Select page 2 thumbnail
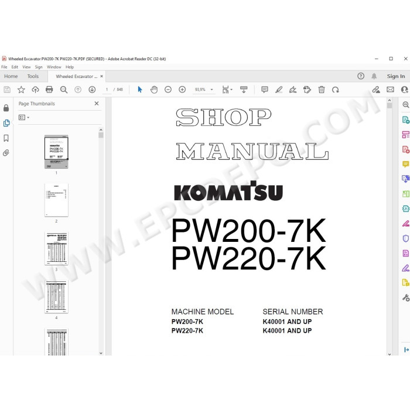 pos(56,200)
